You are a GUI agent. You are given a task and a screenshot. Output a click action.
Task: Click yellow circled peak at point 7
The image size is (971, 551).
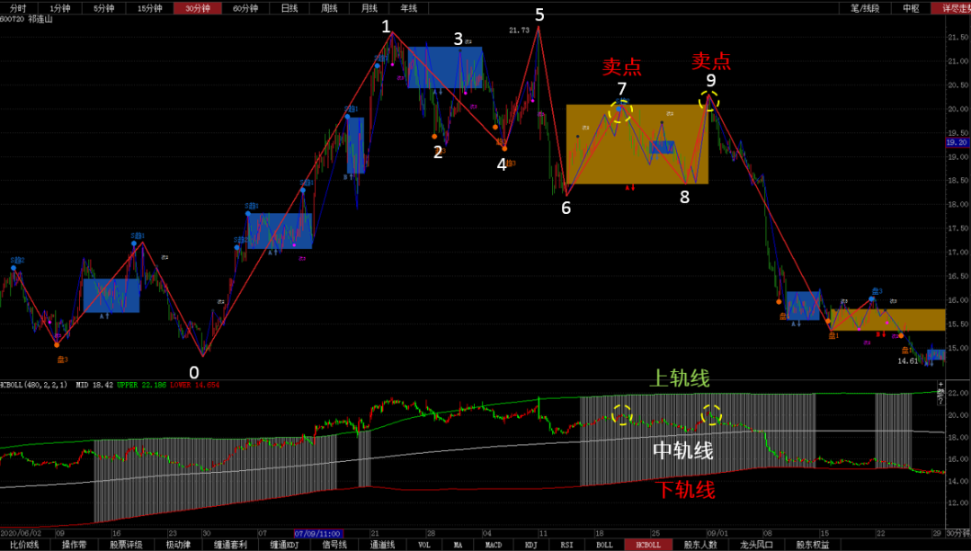tap(620, 112)
